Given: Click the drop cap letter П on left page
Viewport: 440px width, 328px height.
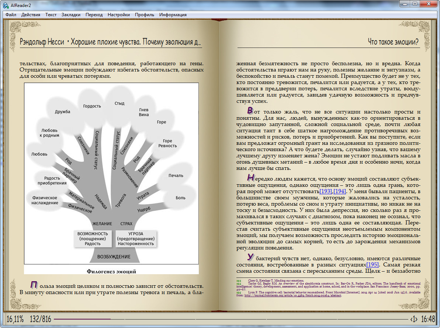Looking at the screenshot, I should pyautogui.click(x=34, y=285).
